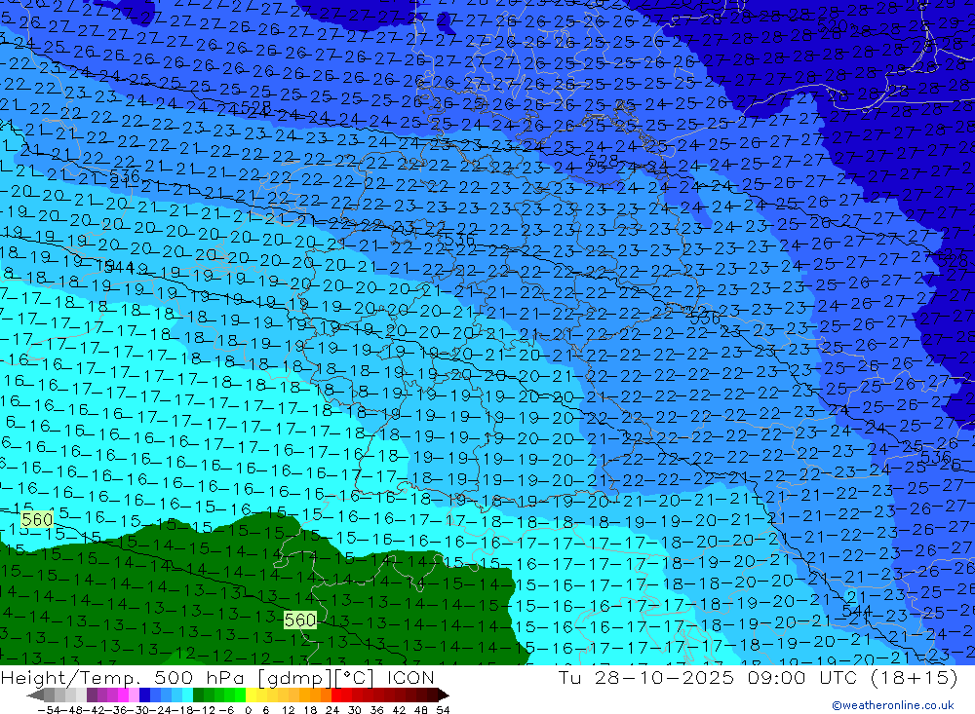This screenshot has height=714, width=975.
Task: Click the legend value '12'
Action: (289, 710)
